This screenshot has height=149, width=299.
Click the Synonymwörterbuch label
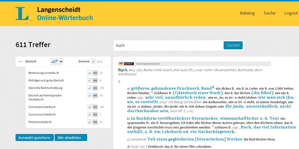[x=42, y=114]
